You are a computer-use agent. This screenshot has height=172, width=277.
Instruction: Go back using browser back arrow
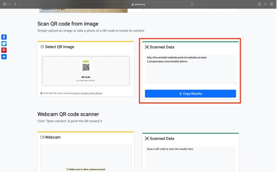tap(15, 4)
